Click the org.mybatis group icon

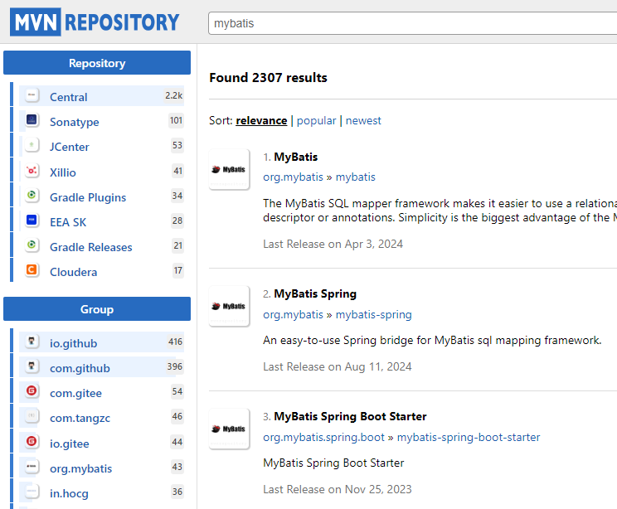pos(32,467)
